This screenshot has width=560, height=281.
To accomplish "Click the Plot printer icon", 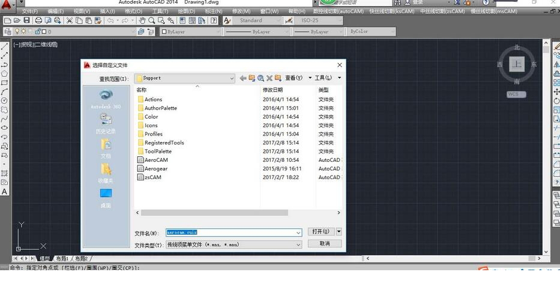I will (x=38, y=20).
